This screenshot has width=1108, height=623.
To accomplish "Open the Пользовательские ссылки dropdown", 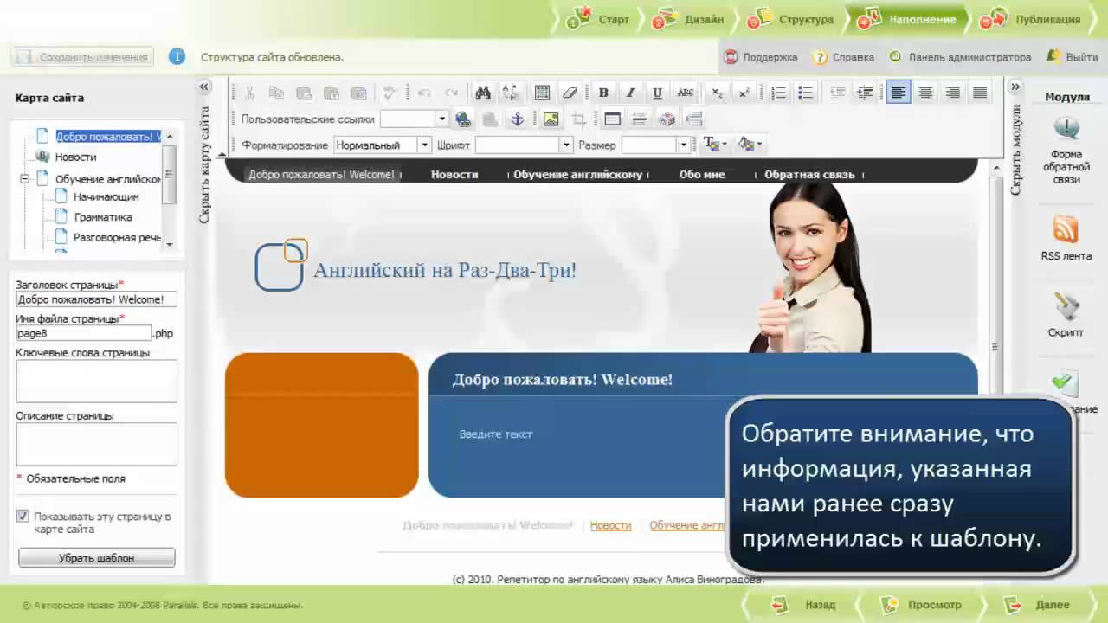I will (x=441, y=119).
